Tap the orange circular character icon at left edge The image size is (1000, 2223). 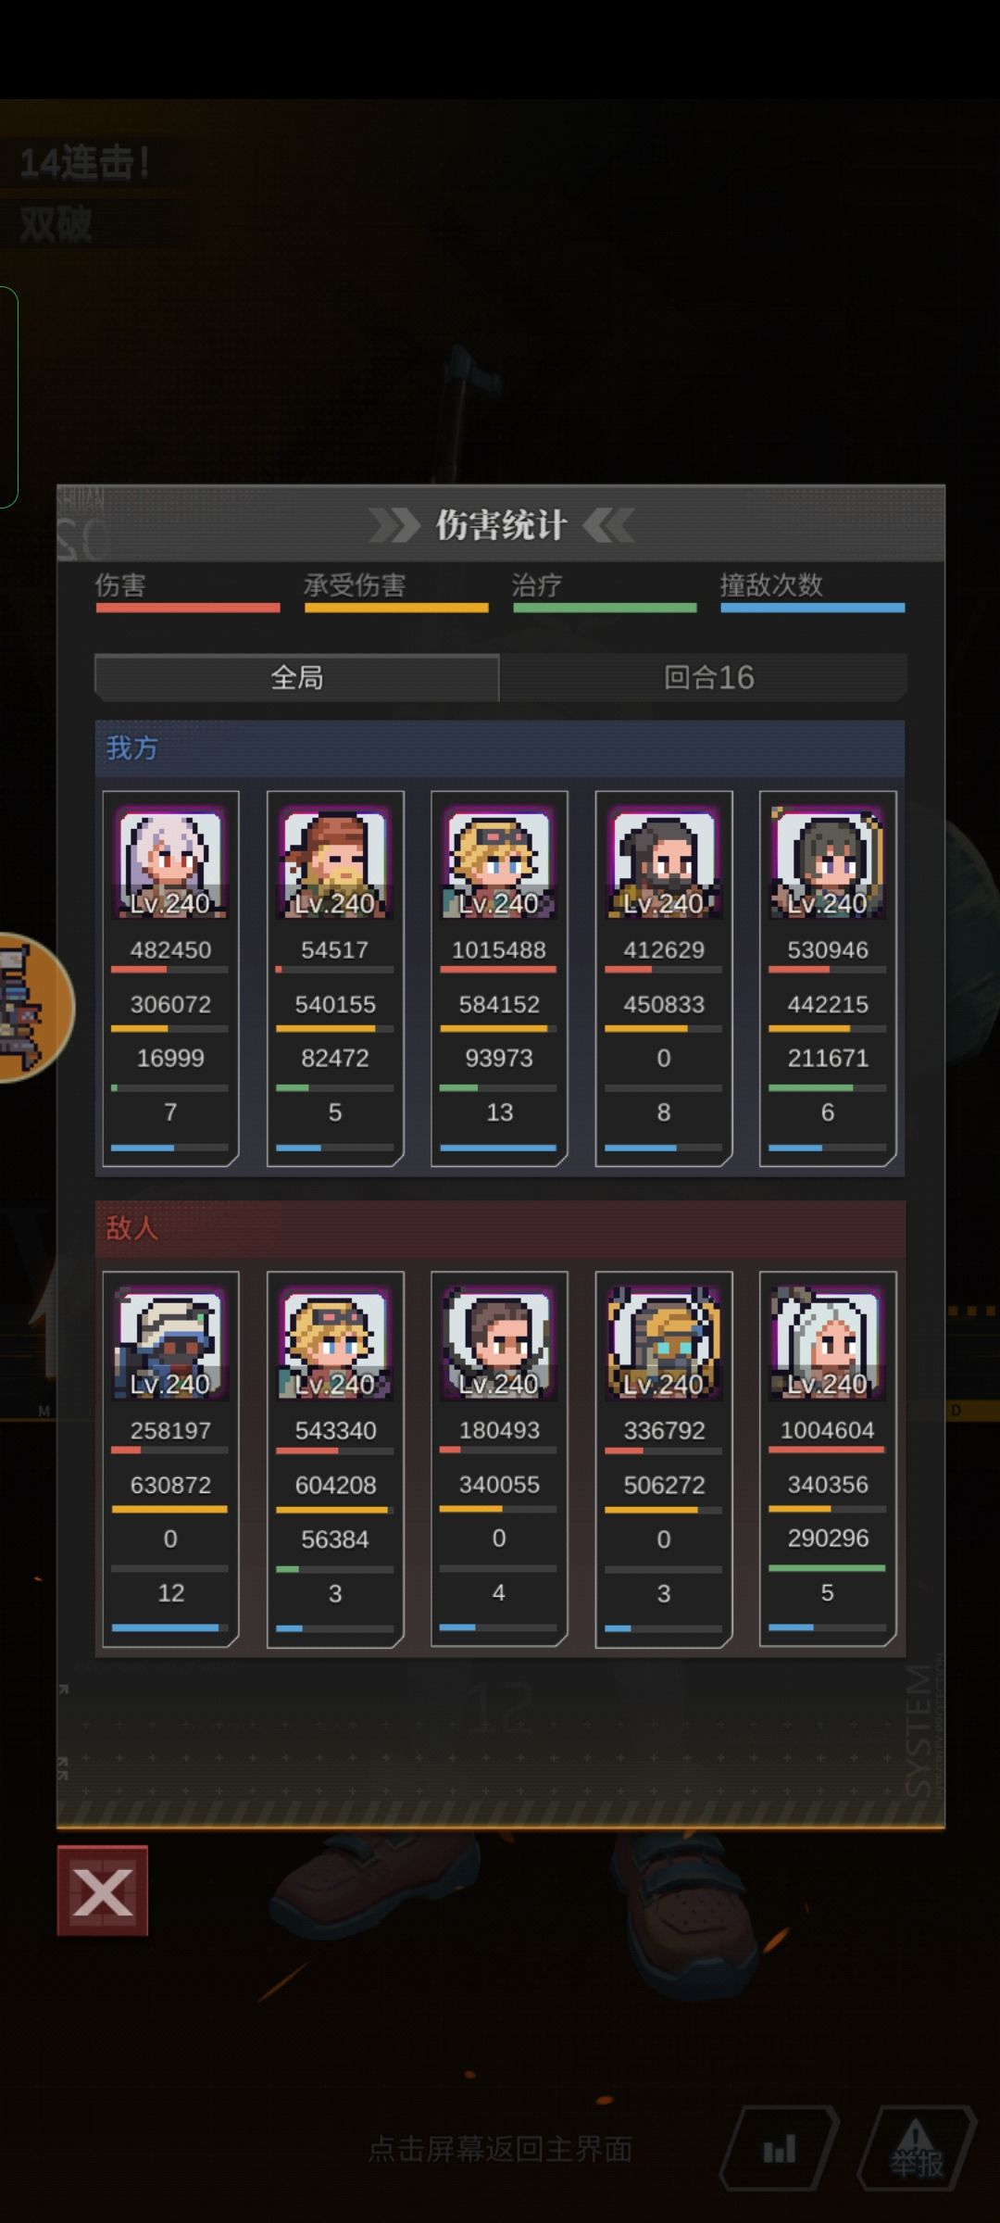point(33,1008)
